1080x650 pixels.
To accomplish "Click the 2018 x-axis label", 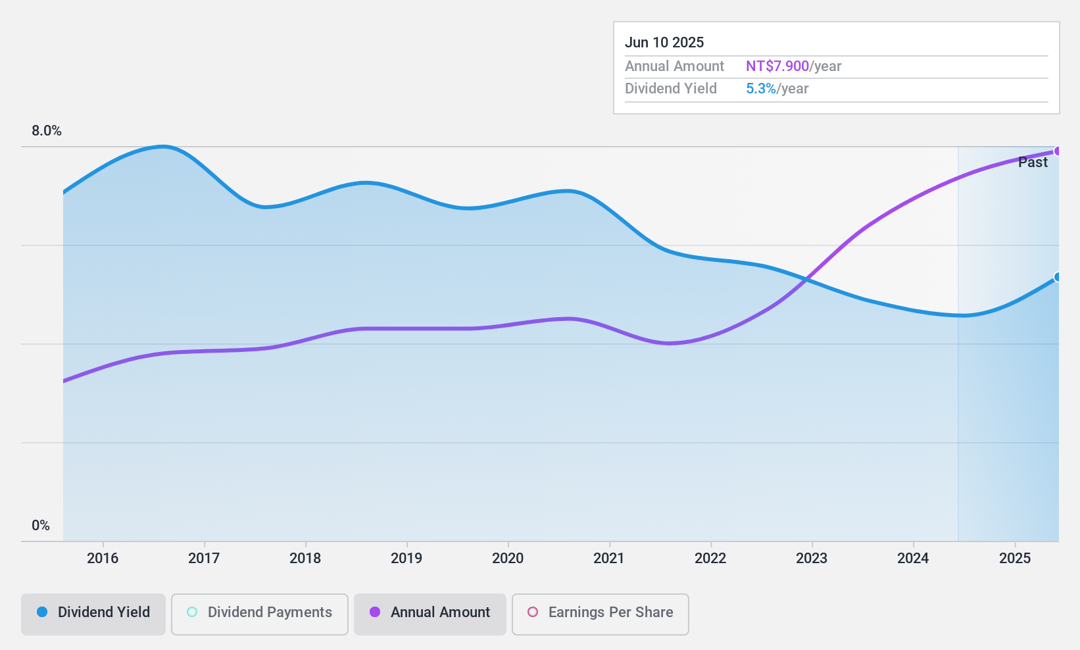I will coord(305,559).
